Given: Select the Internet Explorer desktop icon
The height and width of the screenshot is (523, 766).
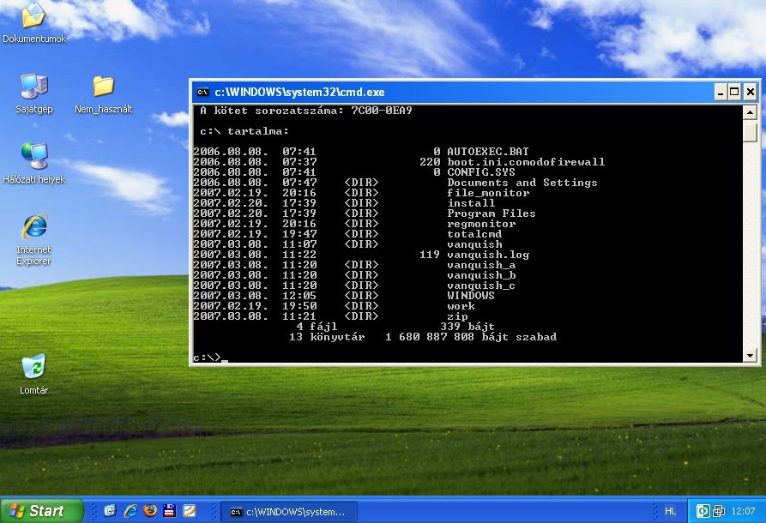Looking at the screenshot, I should 33,239.
